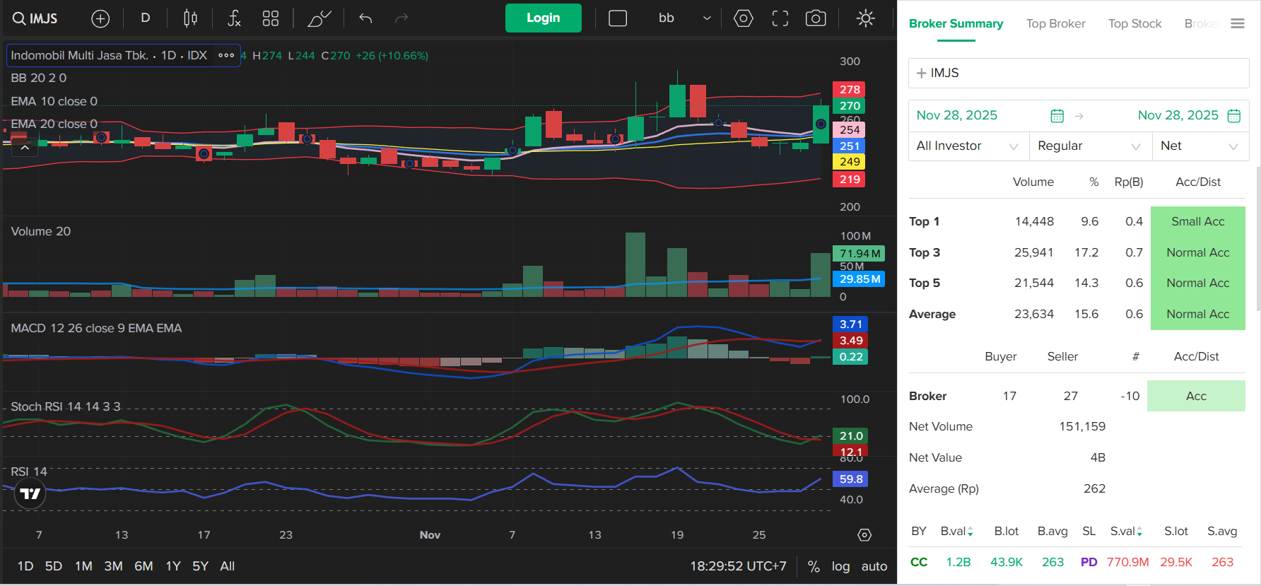Select the drawing tools pencil icon

[x=319, y=18]
